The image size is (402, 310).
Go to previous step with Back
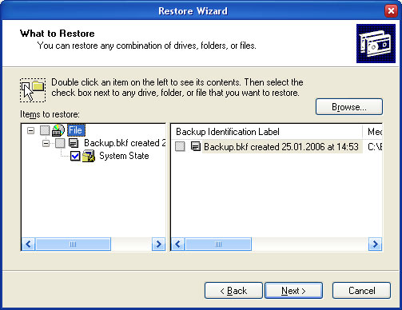pos(233,291)
